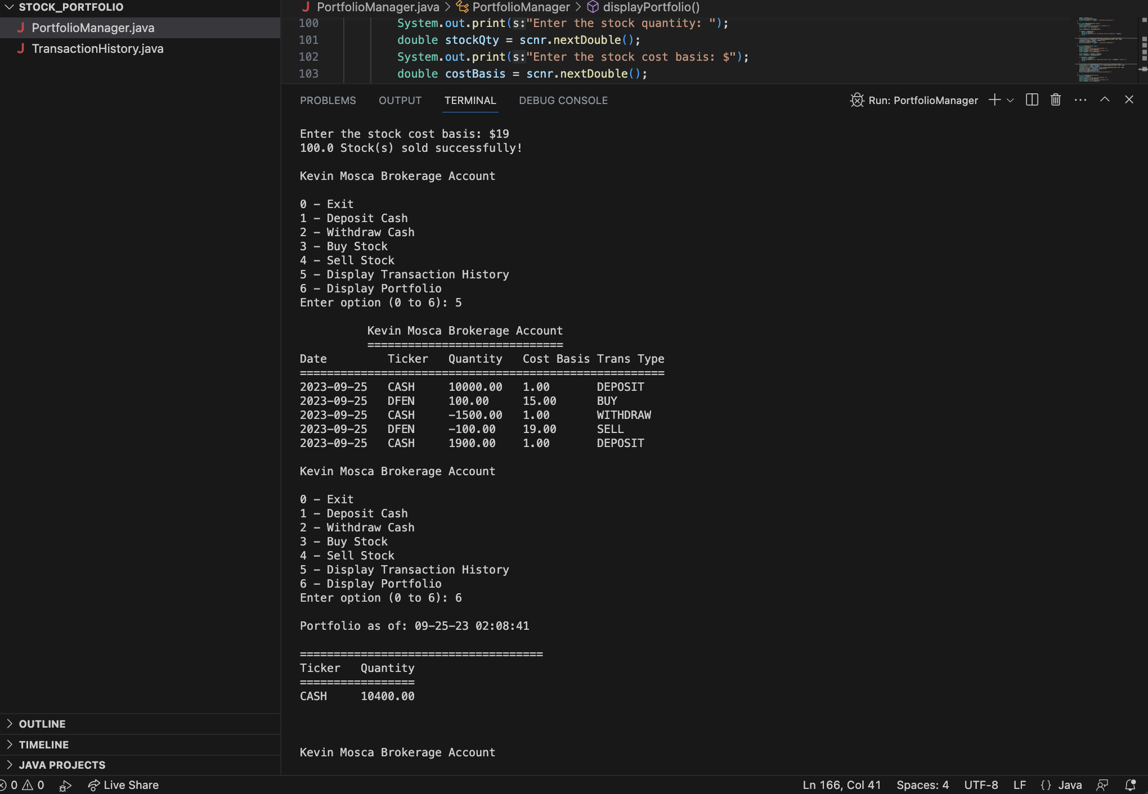Open the terminal launch profile dropdown arrow
Screen dimensions: 1148x794
(1010, 100)
